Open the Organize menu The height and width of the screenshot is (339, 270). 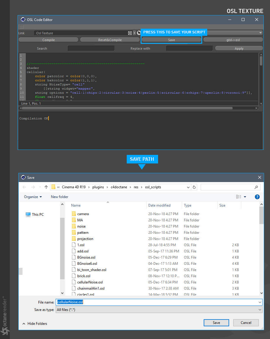tap(33, 197)
